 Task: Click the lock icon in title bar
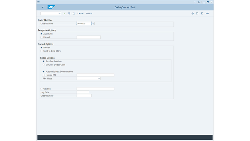(199, 2)
